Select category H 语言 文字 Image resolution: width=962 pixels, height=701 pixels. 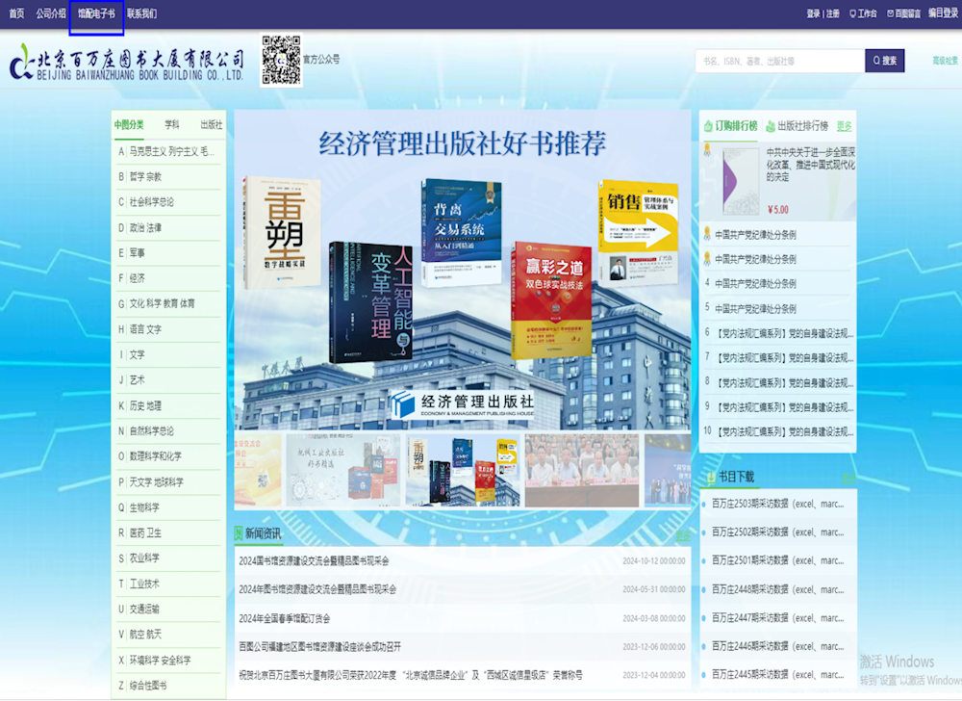click(x=168, y=329)
